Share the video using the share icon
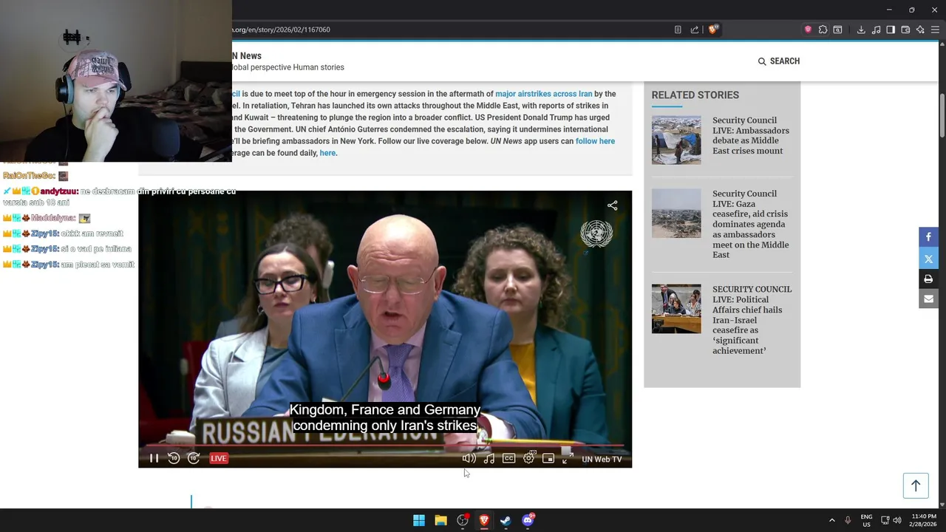The image size is (946, 532). [612, 205]
